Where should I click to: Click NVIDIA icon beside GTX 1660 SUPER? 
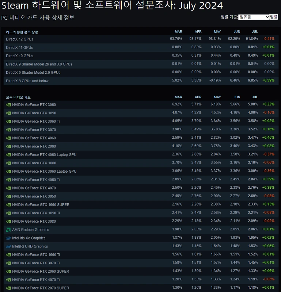click(x=8, y=205)
